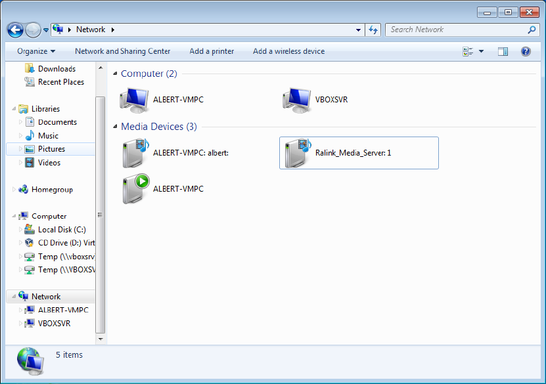
Task: Close the Network window
Action: 530,12
